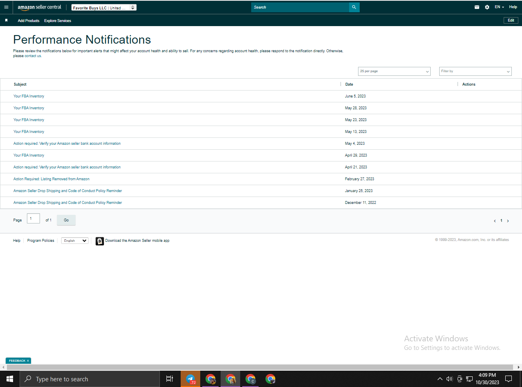Click the Help link in the top bar
The image size is (522, 387).
[x=513, y=7]
